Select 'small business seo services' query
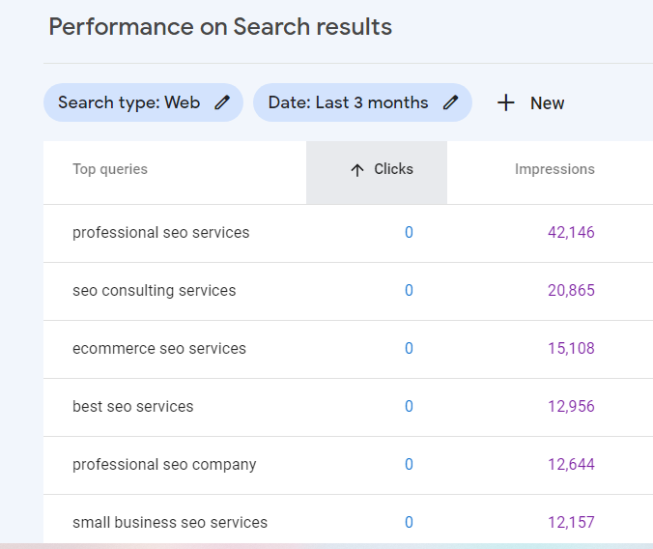The height and width of the screenshot is (549, 653). (169, 522)
